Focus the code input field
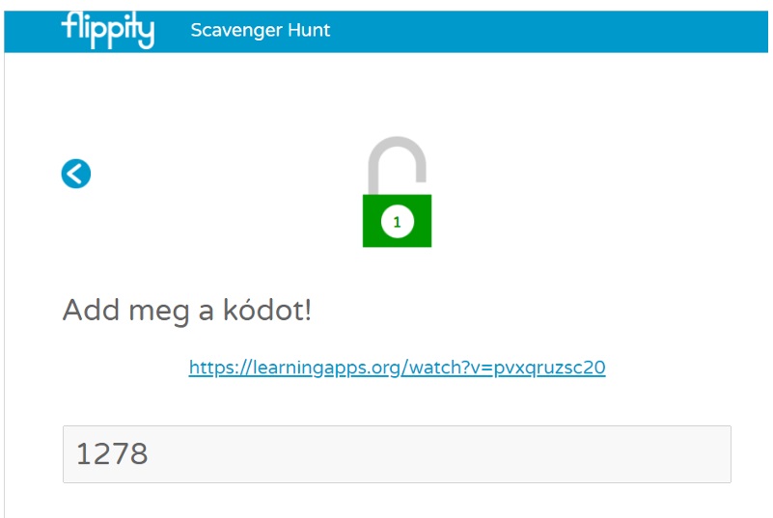The width and height of the screenshot is (773, 518). (397, 454)
